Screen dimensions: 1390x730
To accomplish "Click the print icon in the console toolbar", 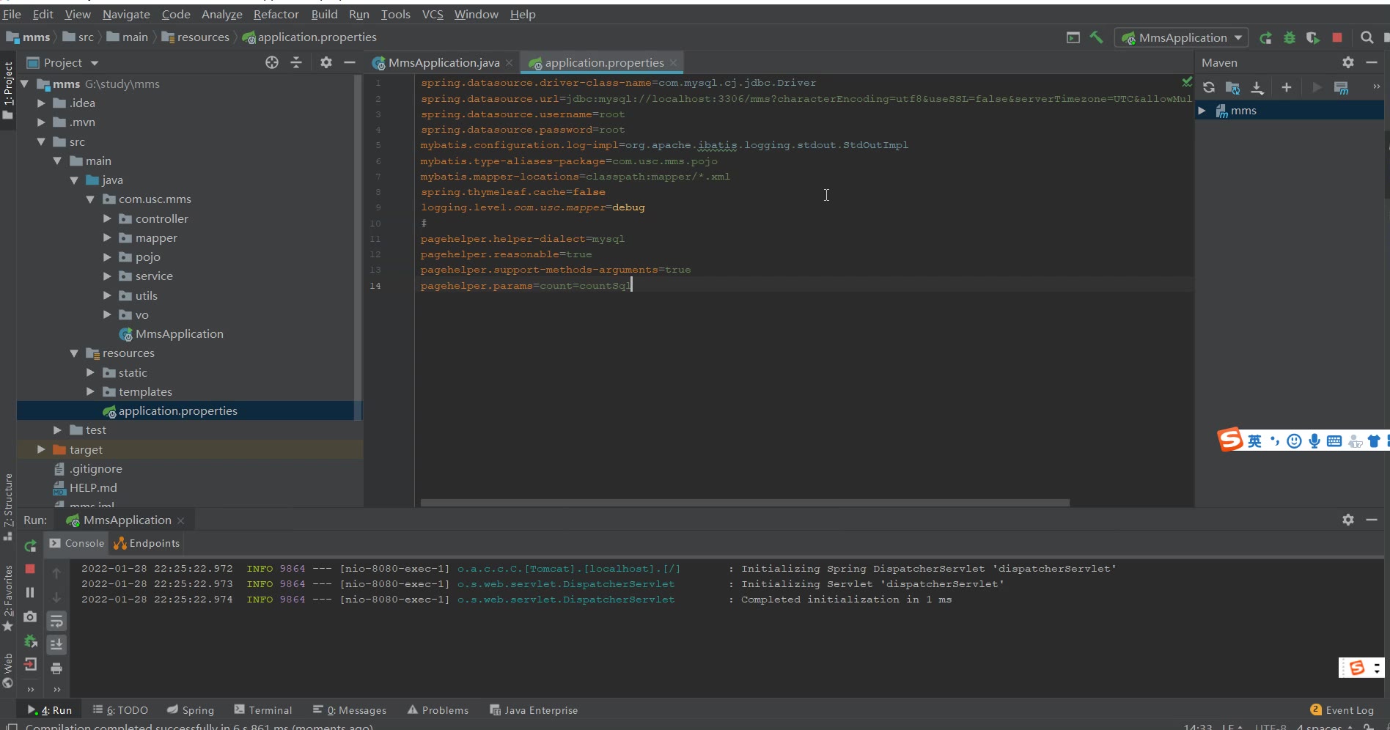I will (56, 668).
